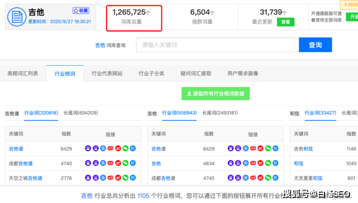Viewport: 358px width, 203px height.
Task: Open WeChat icon, 吉他 group's 吉他谱 row
Action: 268,149
